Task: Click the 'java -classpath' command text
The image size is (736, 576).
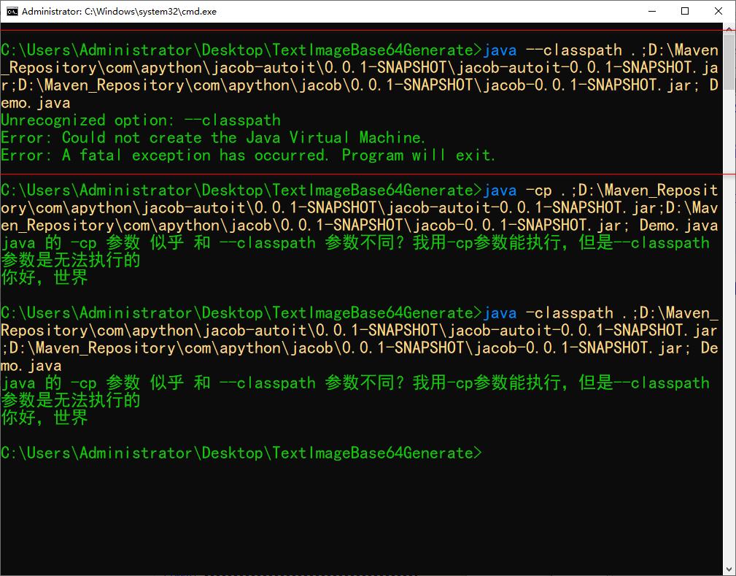Action: click(x=549, y=313)
